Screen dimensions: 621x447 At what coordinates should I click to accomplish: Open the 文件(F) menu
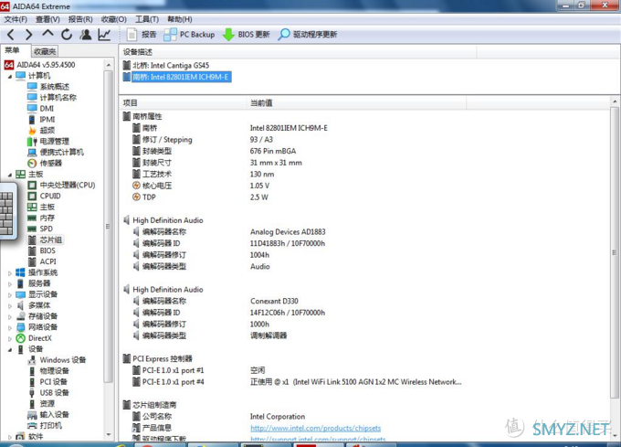(16, 19)
